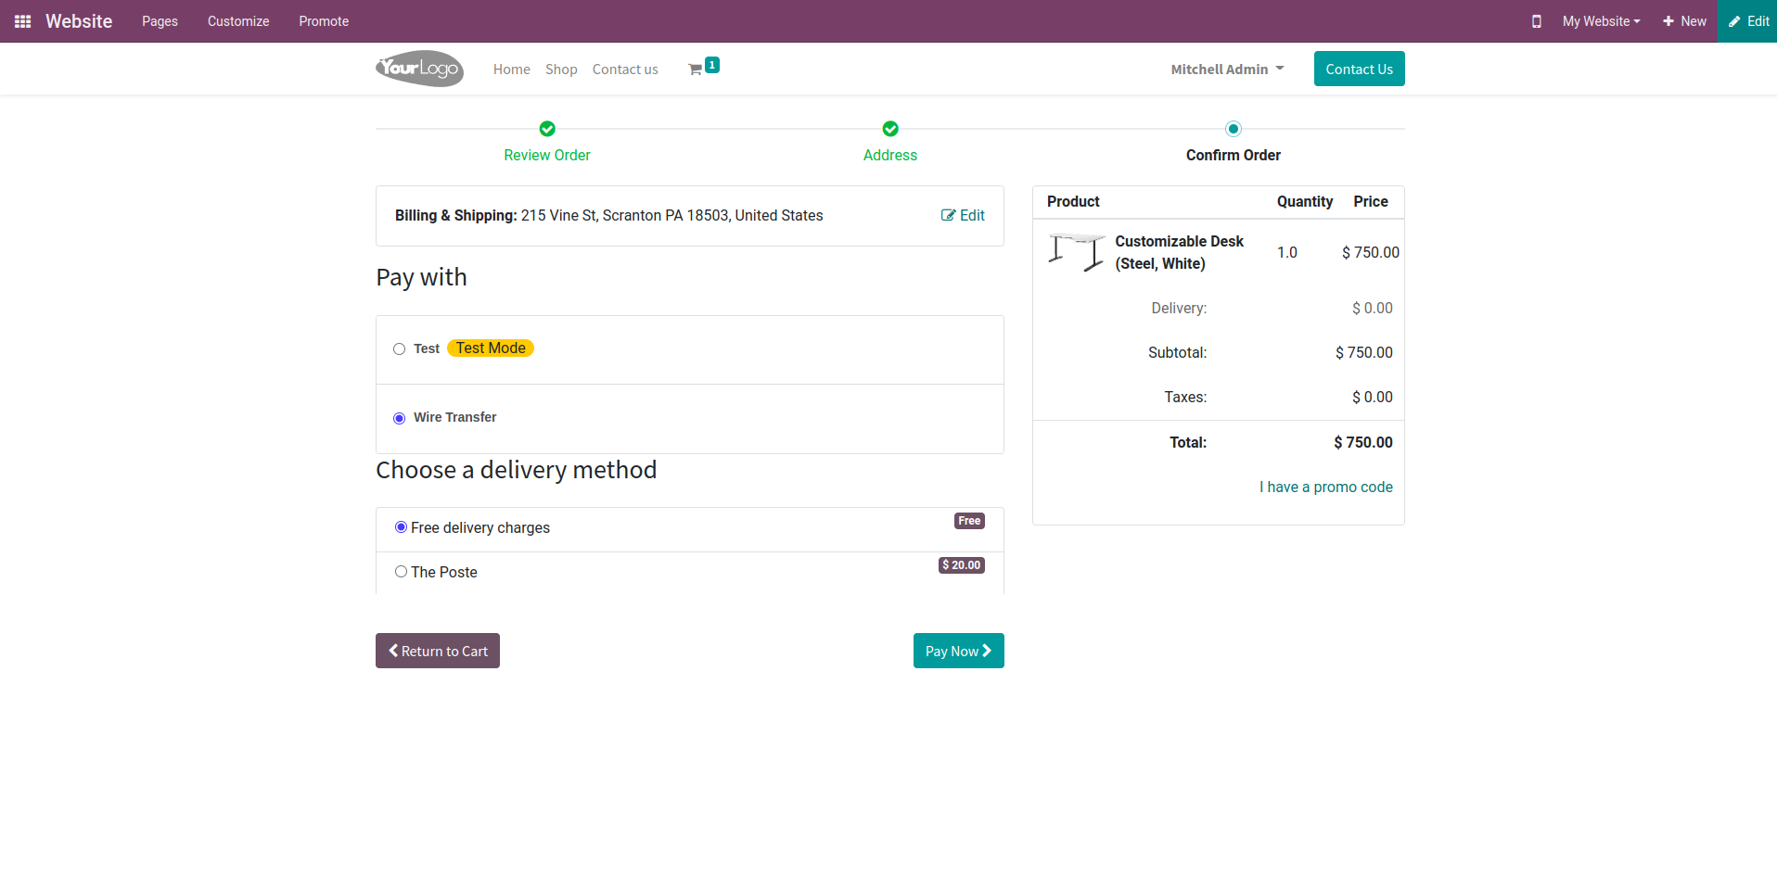Click the Customizable Desk product thumbnail
This screenshot has height=874, width=1777.
coord(1076,252)
